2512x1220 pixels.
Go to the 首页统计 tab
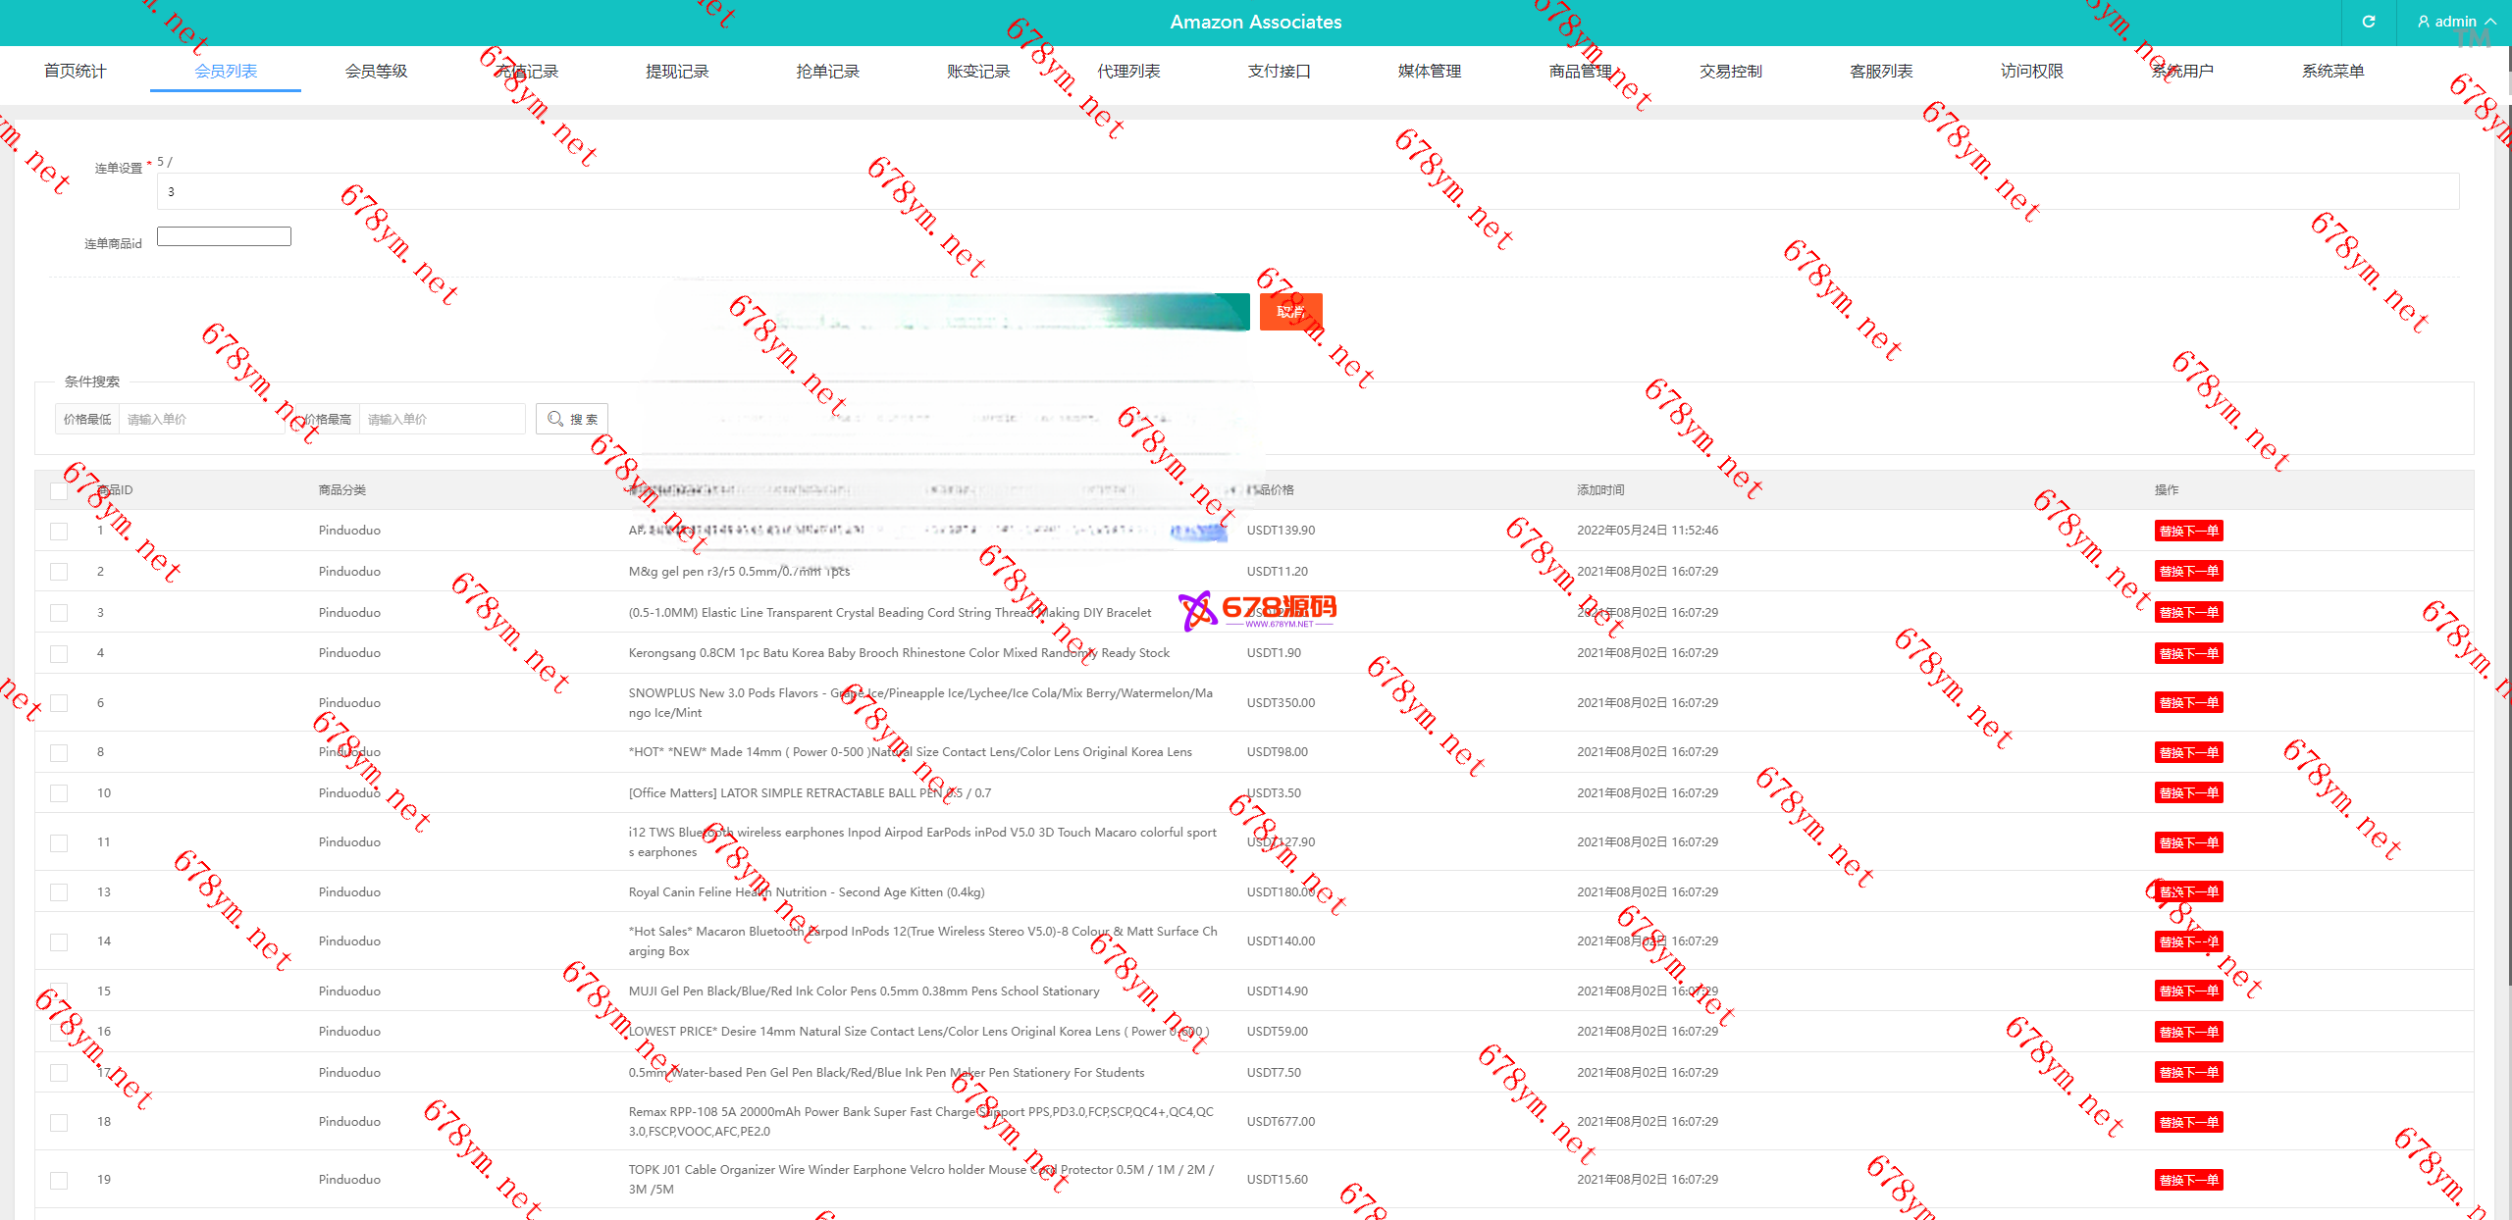tap(75, 72)
